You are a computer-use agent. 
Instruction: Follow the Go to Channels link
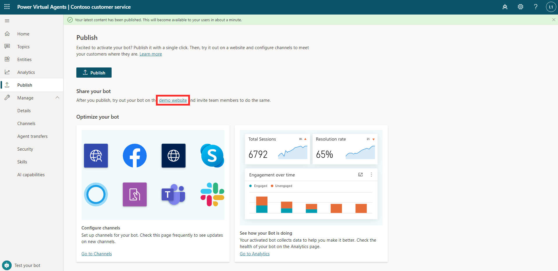(x=97, y=254)
